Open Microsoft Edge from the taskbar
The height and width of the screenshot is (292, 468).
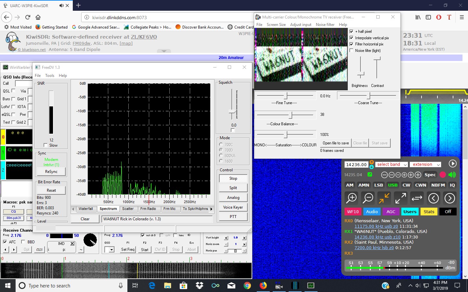151,286
